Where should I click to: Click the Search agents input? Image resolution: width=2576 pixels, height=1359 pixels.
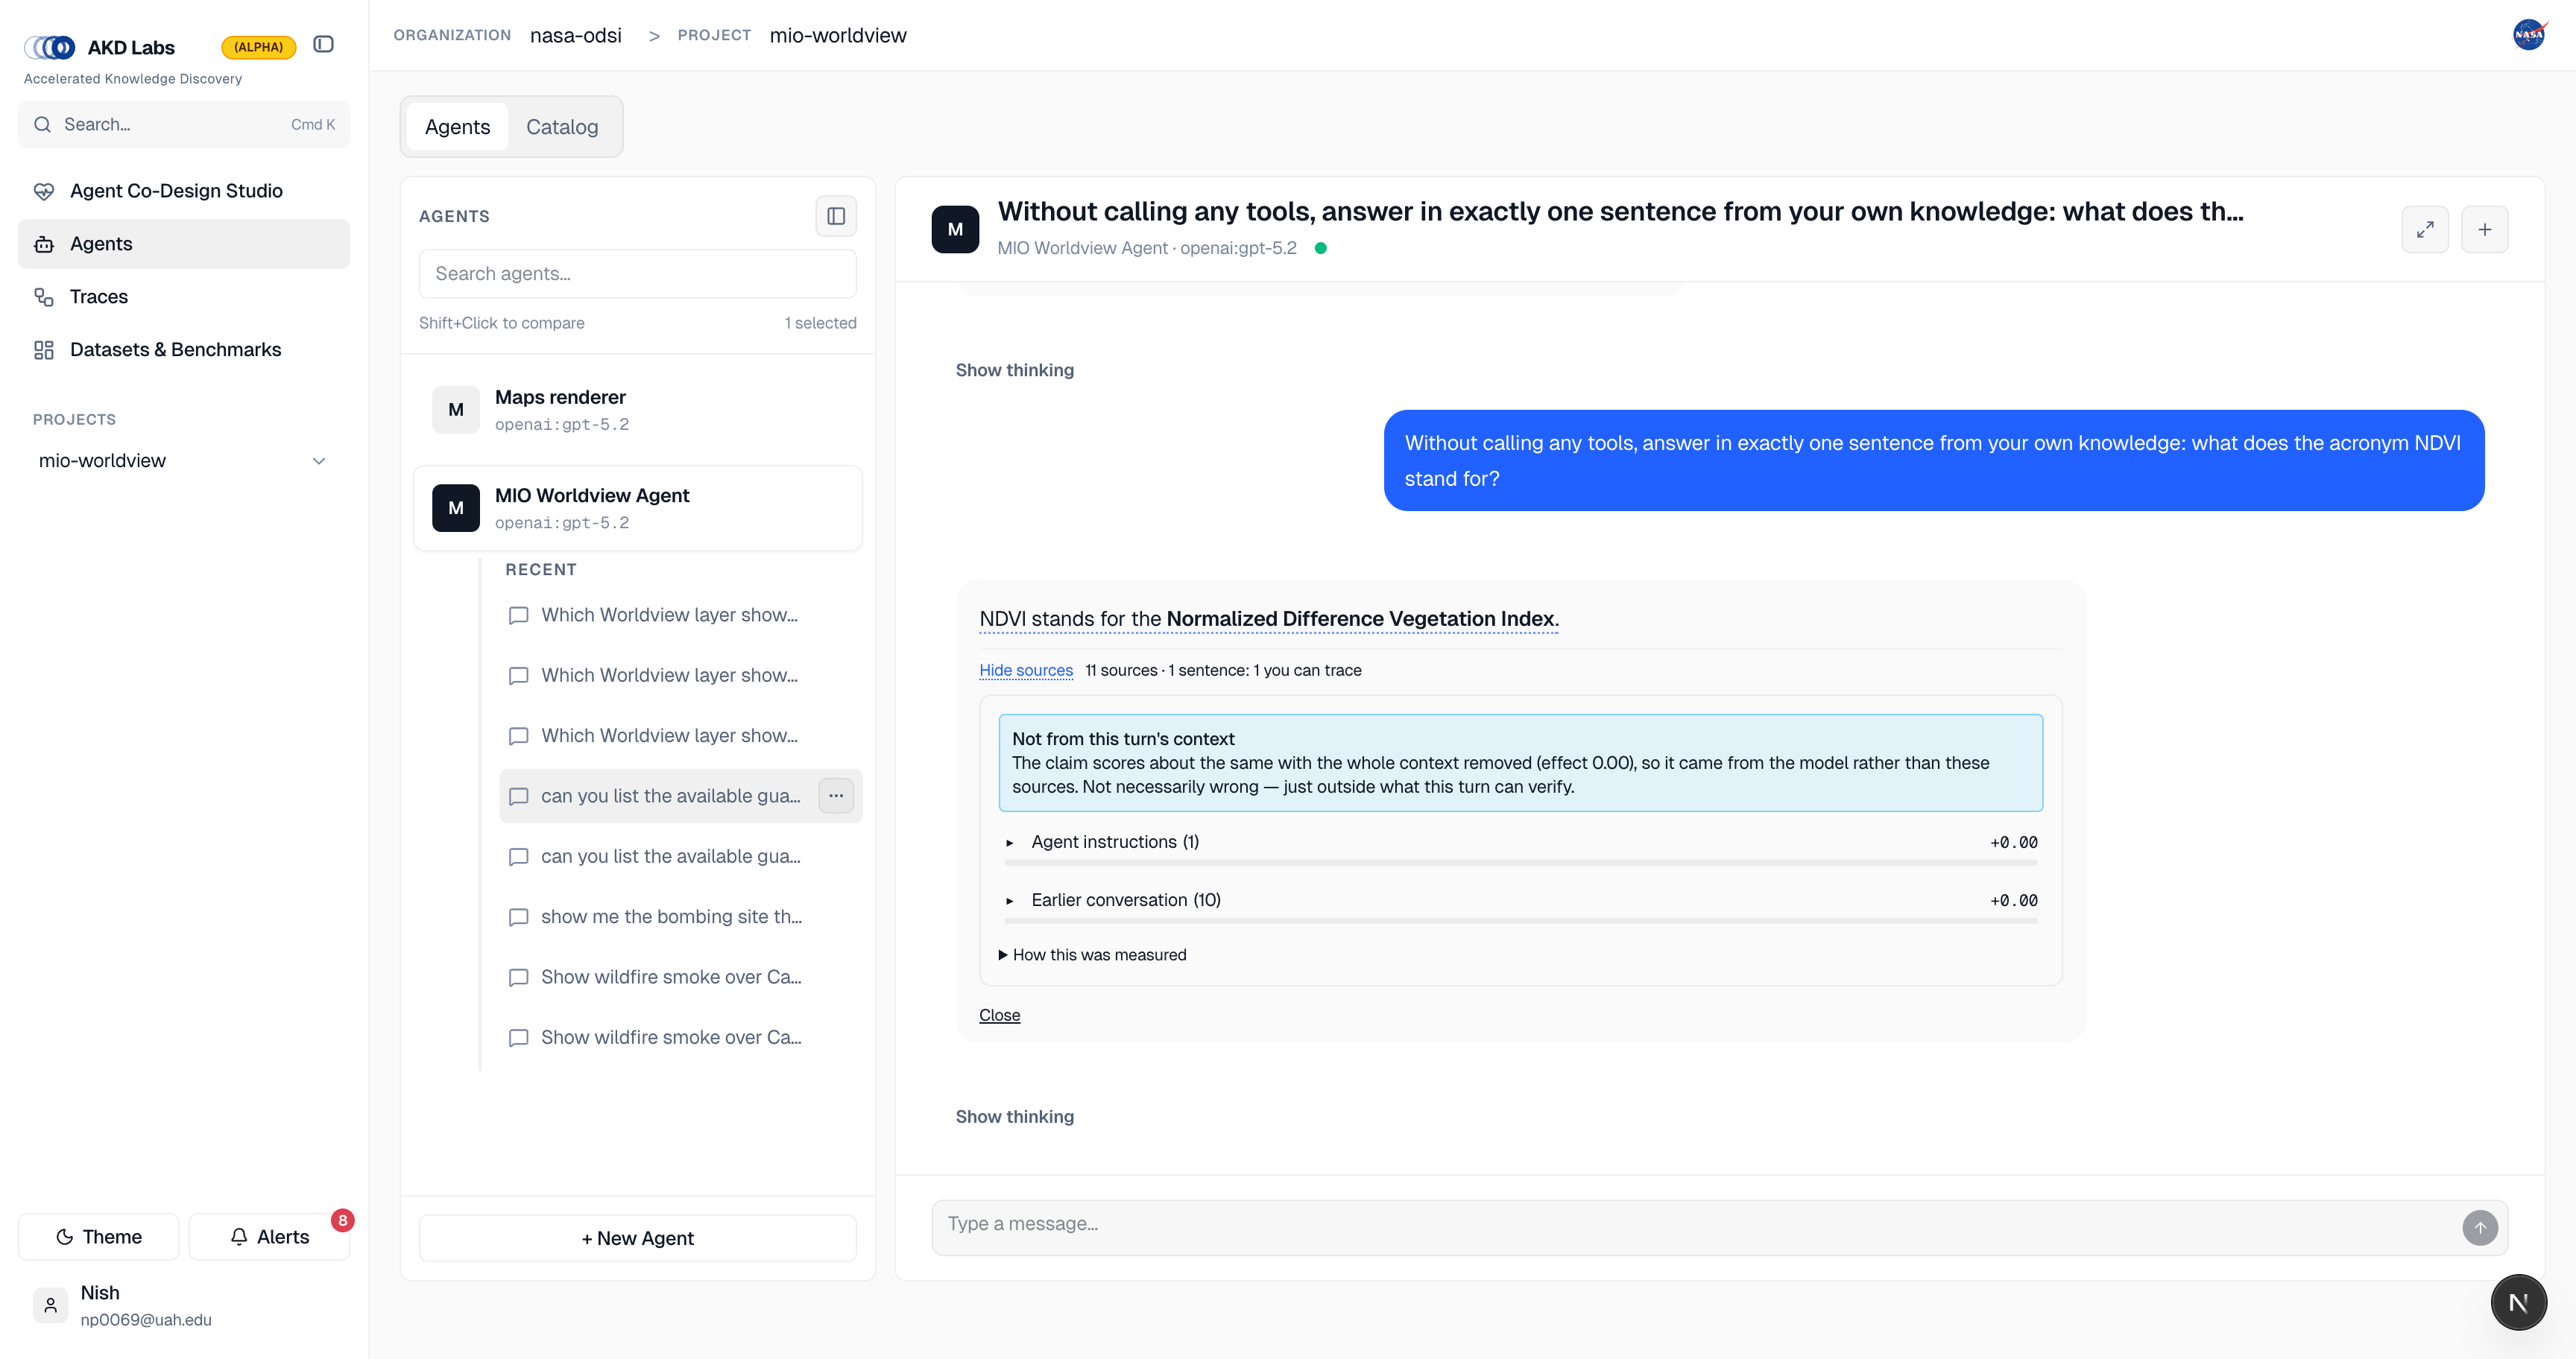tap(637, 273)
